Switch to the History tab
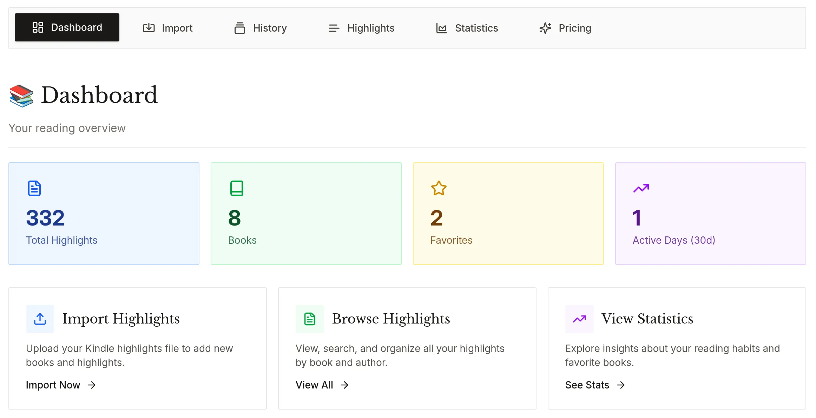816x418 pixels. click(261, 28)
